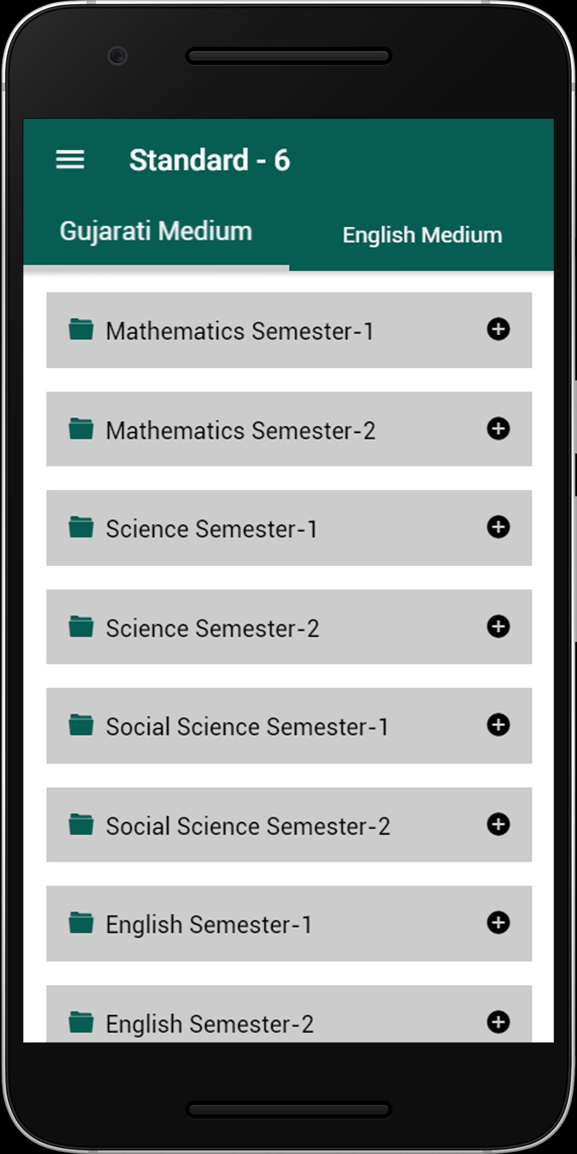577x1154 pixels.
Task: Click the Mathematics Semester-1 folder icon
Action: (x=81, y=329)
